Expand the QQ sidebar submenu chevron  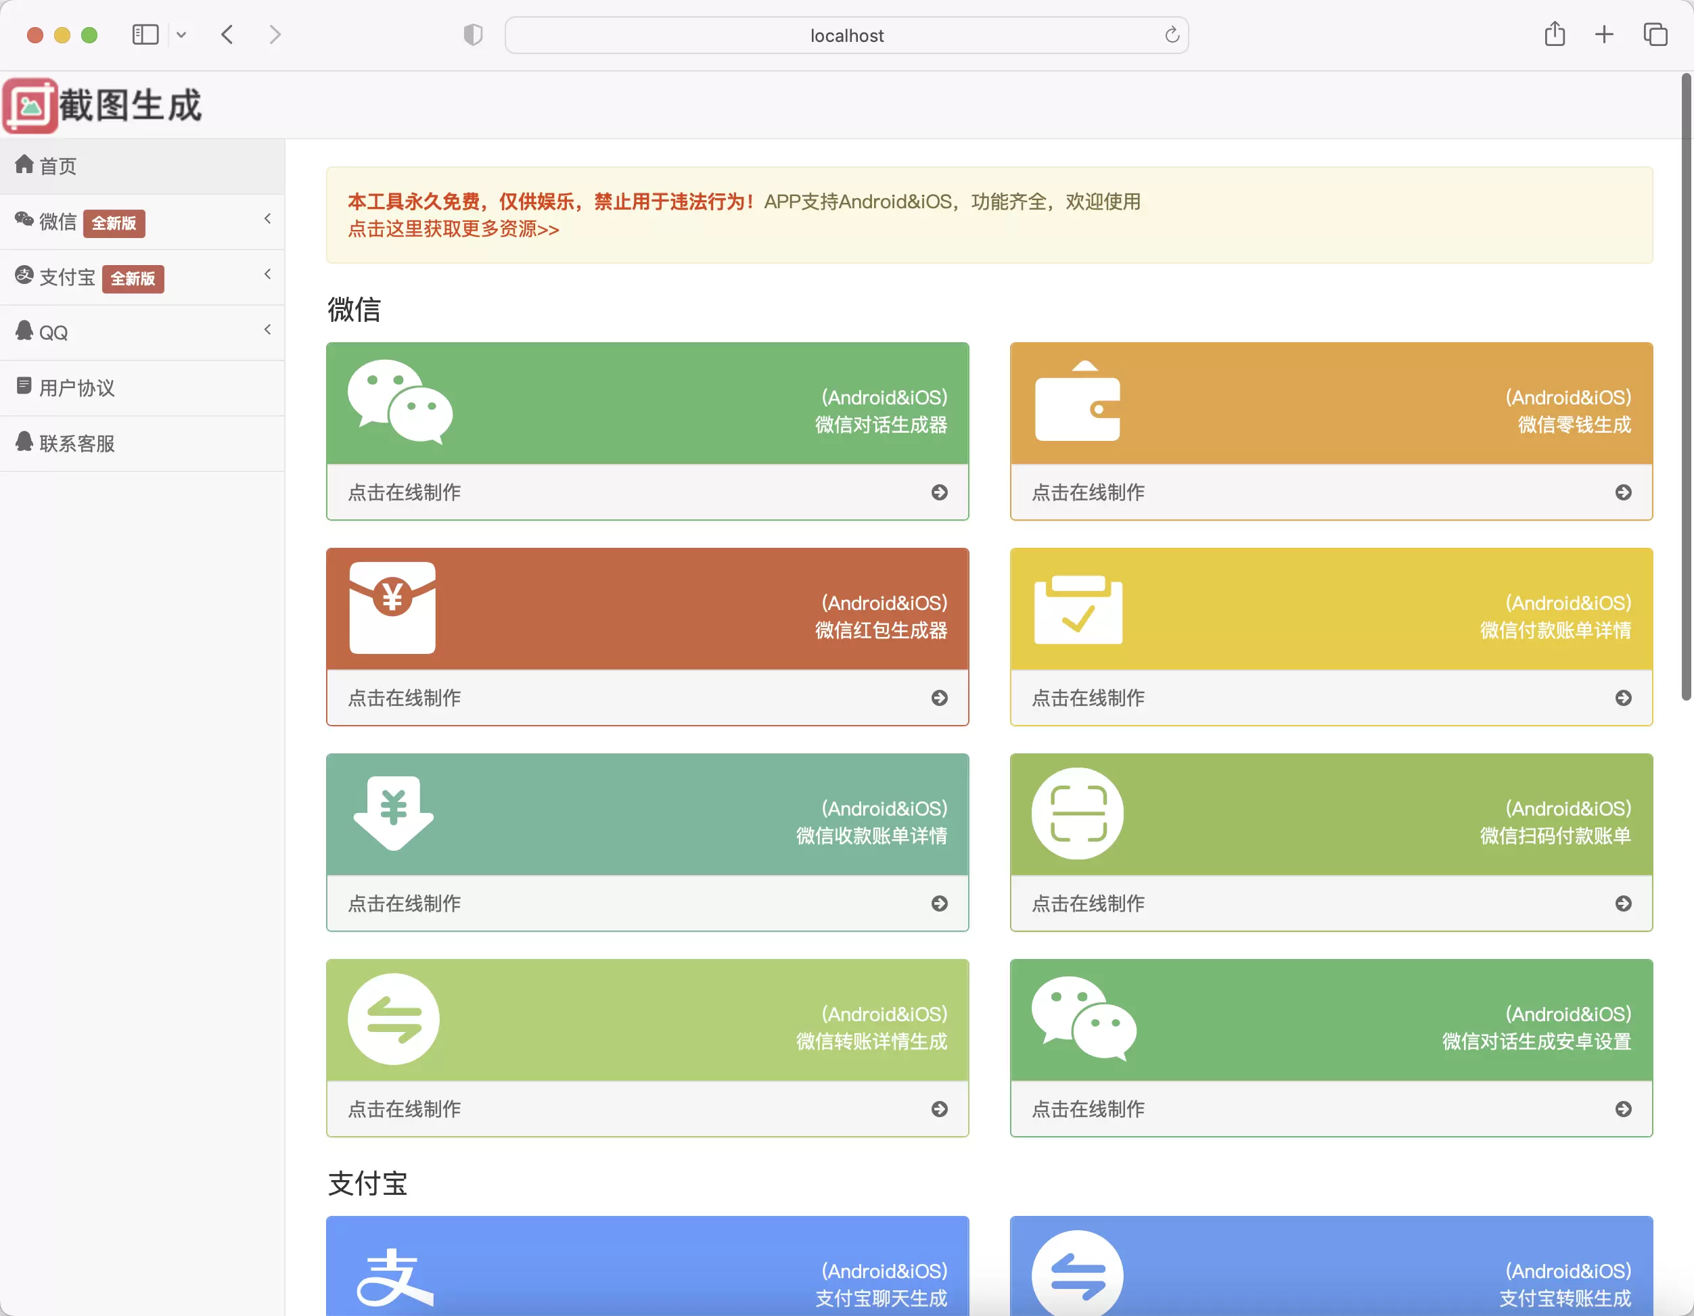point(268,329)
